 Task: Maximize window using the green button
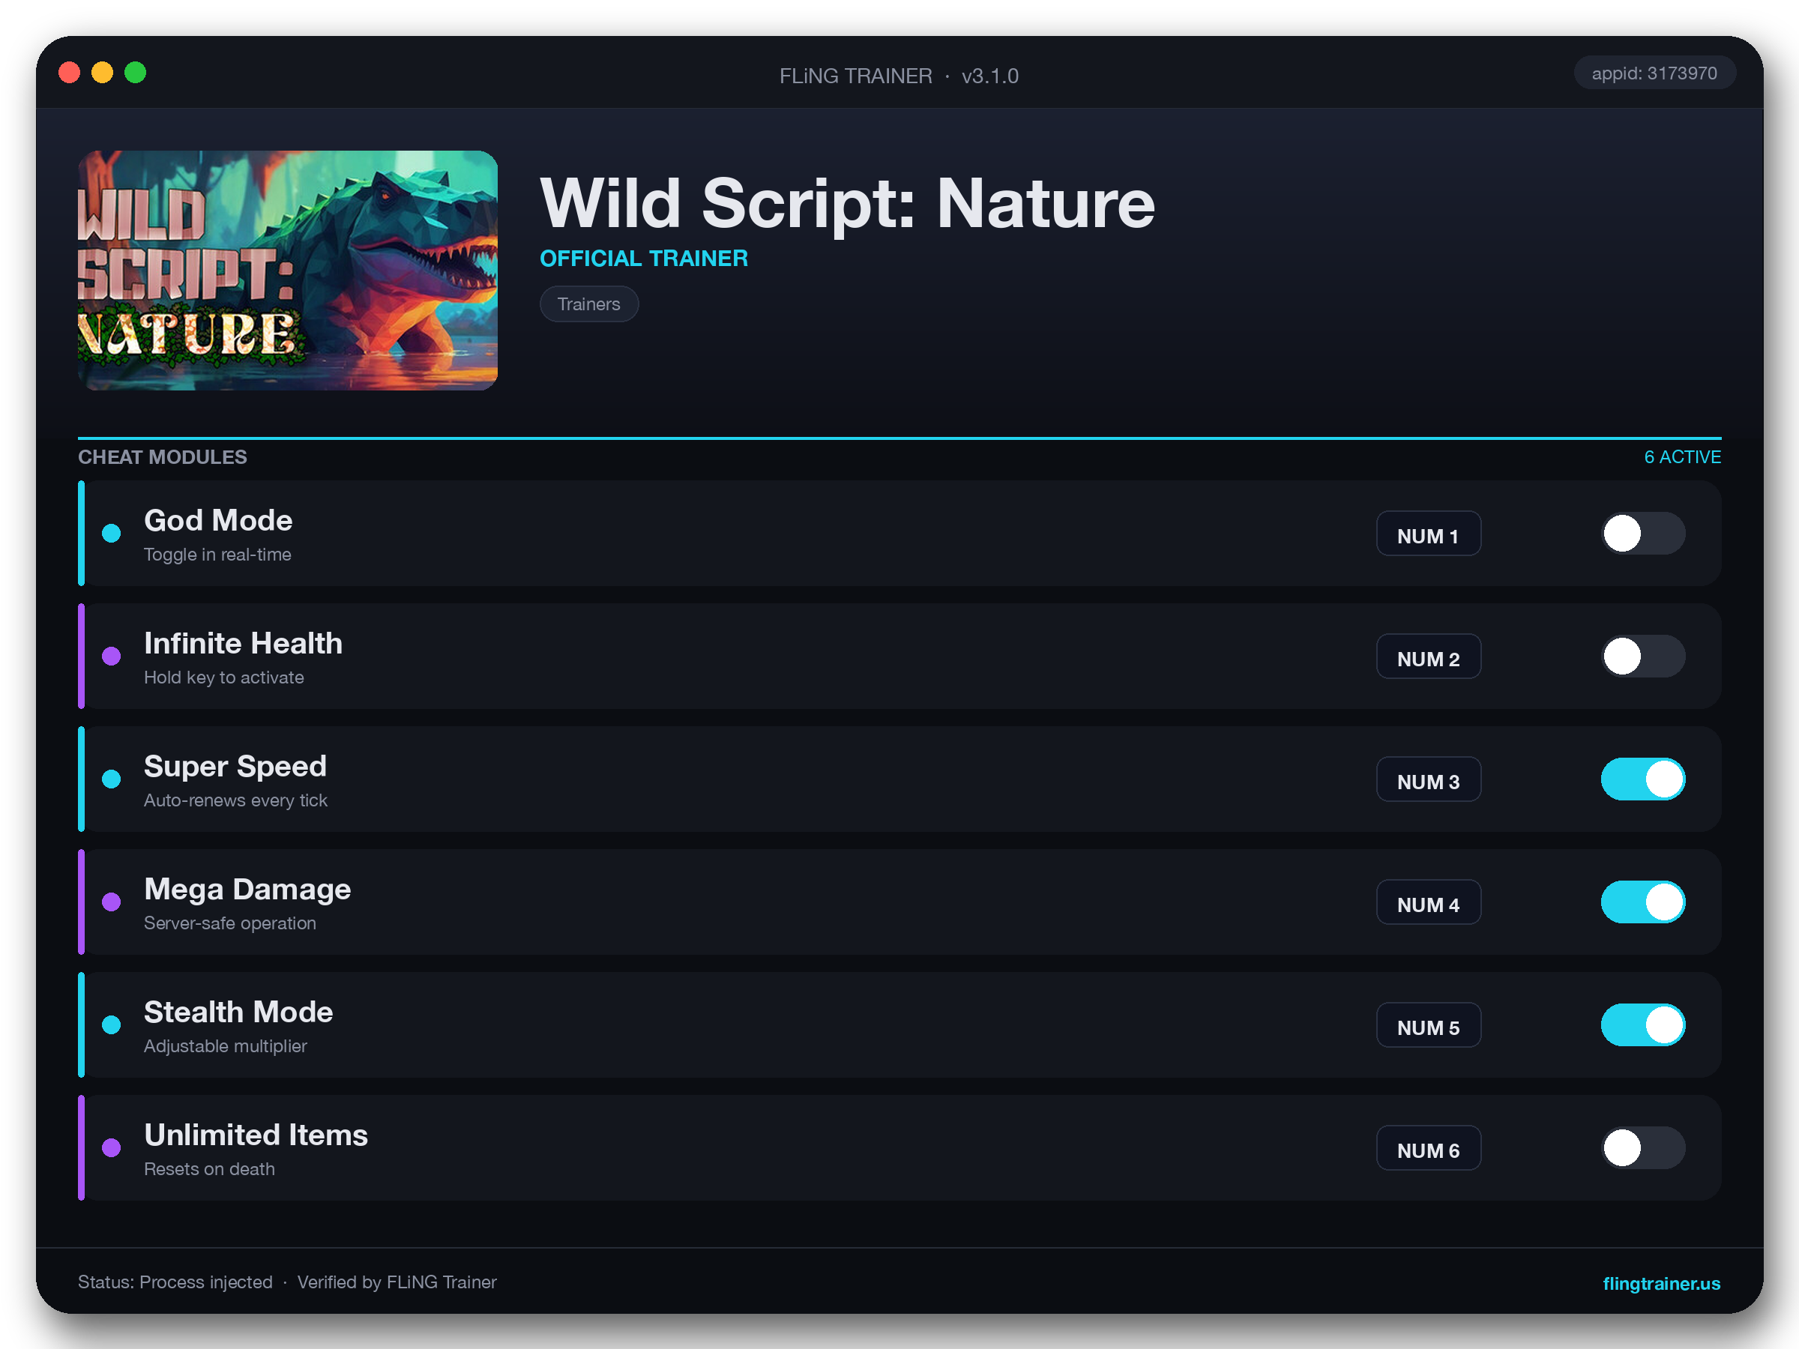pyautogui.click(x=135, y=73)
